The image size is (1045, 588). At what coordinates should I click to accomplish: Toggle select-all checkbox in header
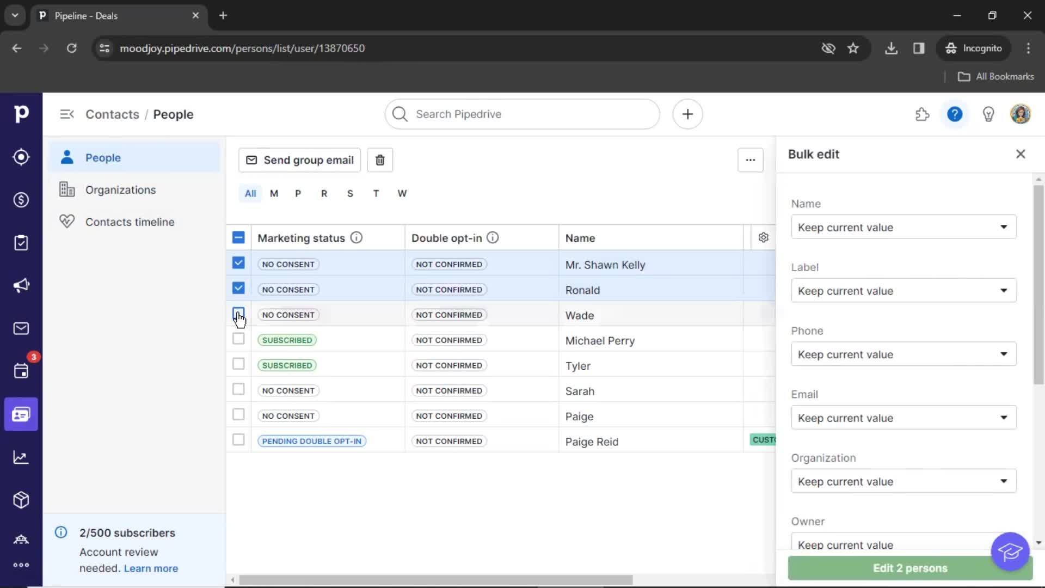click(x=238, y=237)
